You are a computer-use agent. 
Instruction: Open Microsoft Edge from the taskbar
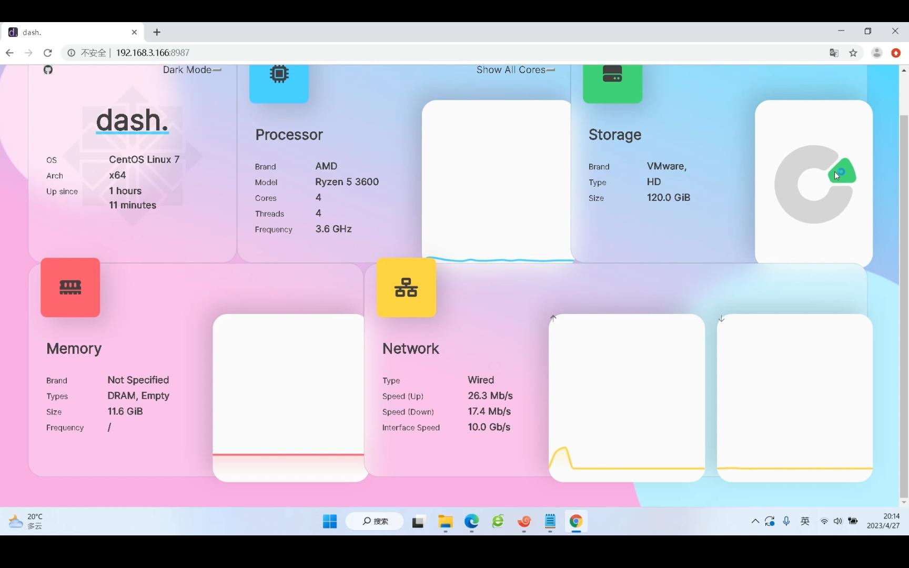(471, 521)
